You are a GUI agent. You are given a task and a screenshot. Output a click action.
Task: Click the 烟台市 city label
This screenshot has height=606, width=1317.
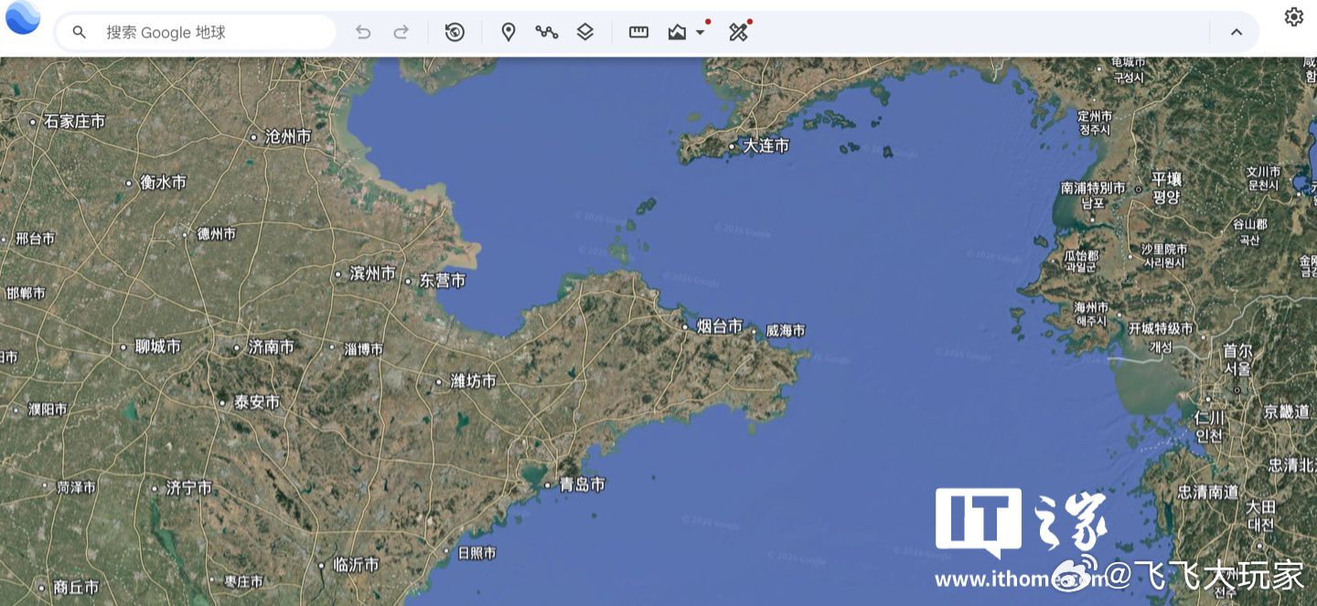click(720, 326)
